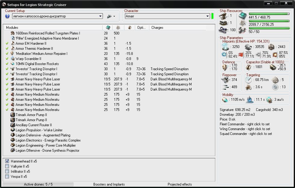
Task: Click the Trimark Armor Pump II first rig icon
Action: [13, 115]
